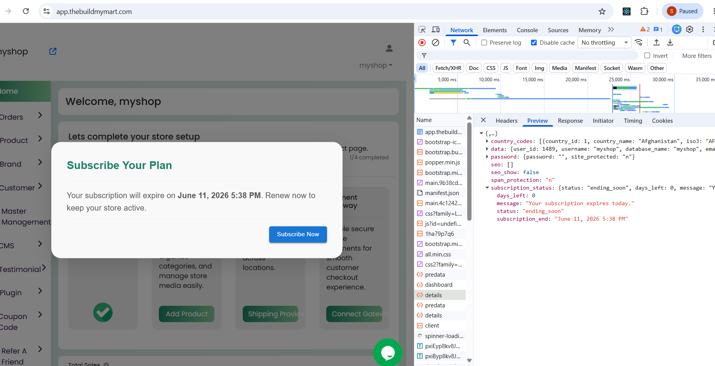Close the request details pane with X

[x=483, y=120]
